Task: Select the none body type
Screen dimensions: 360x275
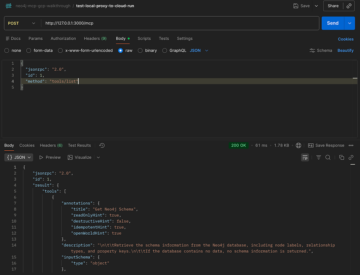Action: tap(7, 51)
